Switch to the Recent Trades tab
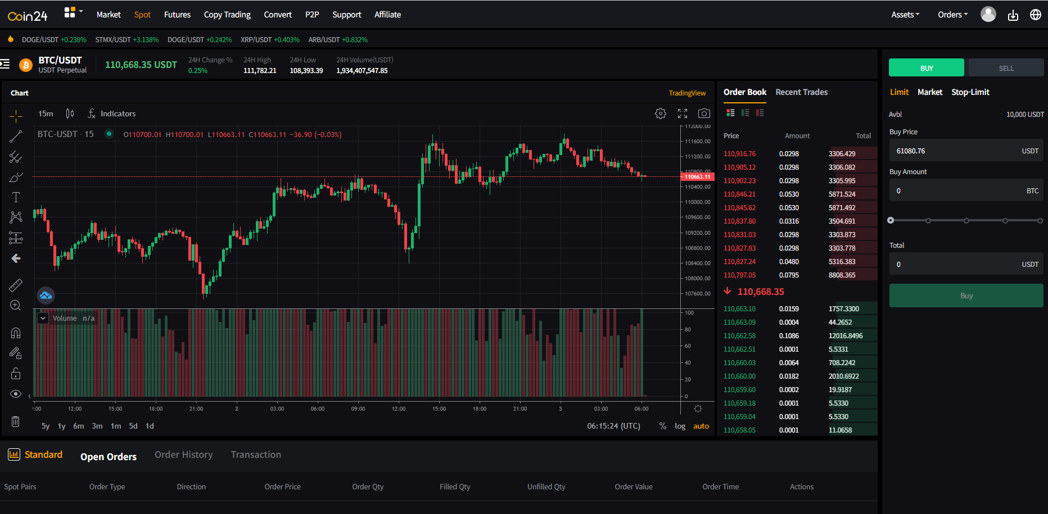Image resolution: width=1048 pixels, height=514 pixels. pyautogui.click(x=801, y=92)
